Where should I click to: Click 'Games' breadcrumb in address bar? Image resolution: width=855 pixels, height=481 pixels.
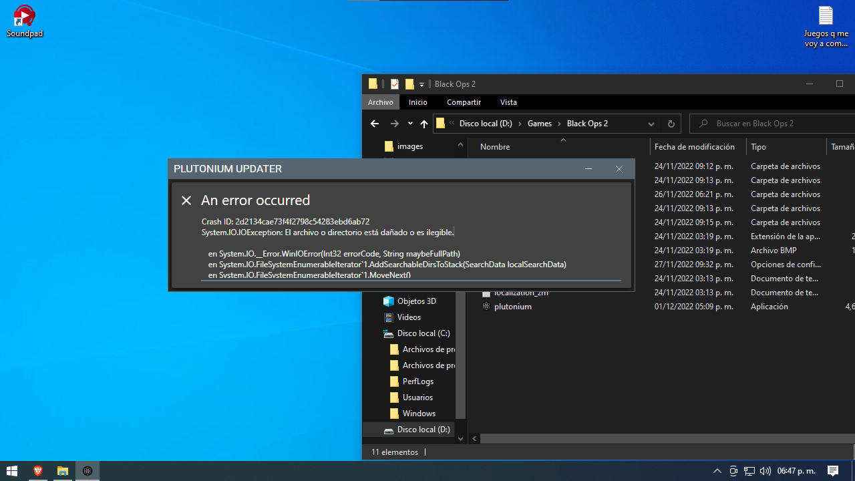click(540, 124)
